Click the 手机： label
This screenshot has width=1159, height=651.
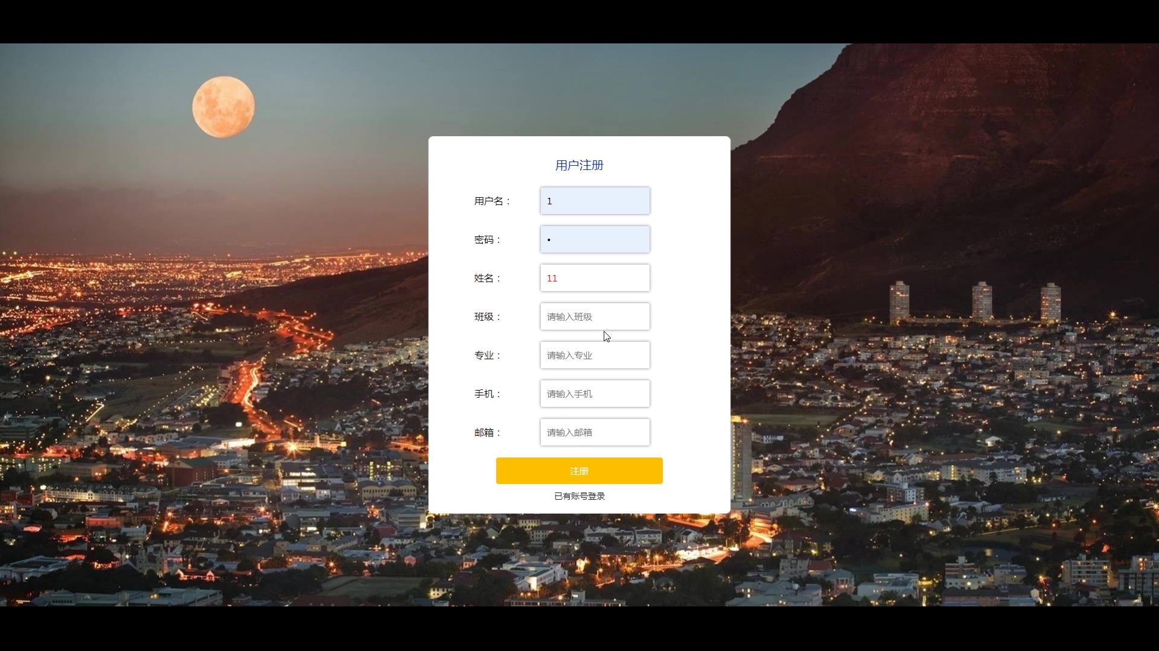[487, 394]
